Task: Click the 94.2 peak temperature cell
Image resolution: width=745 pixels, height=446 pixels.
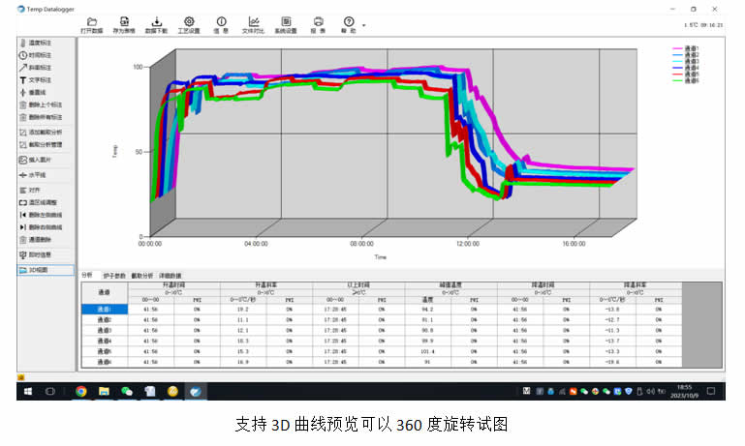Action: 427,309
